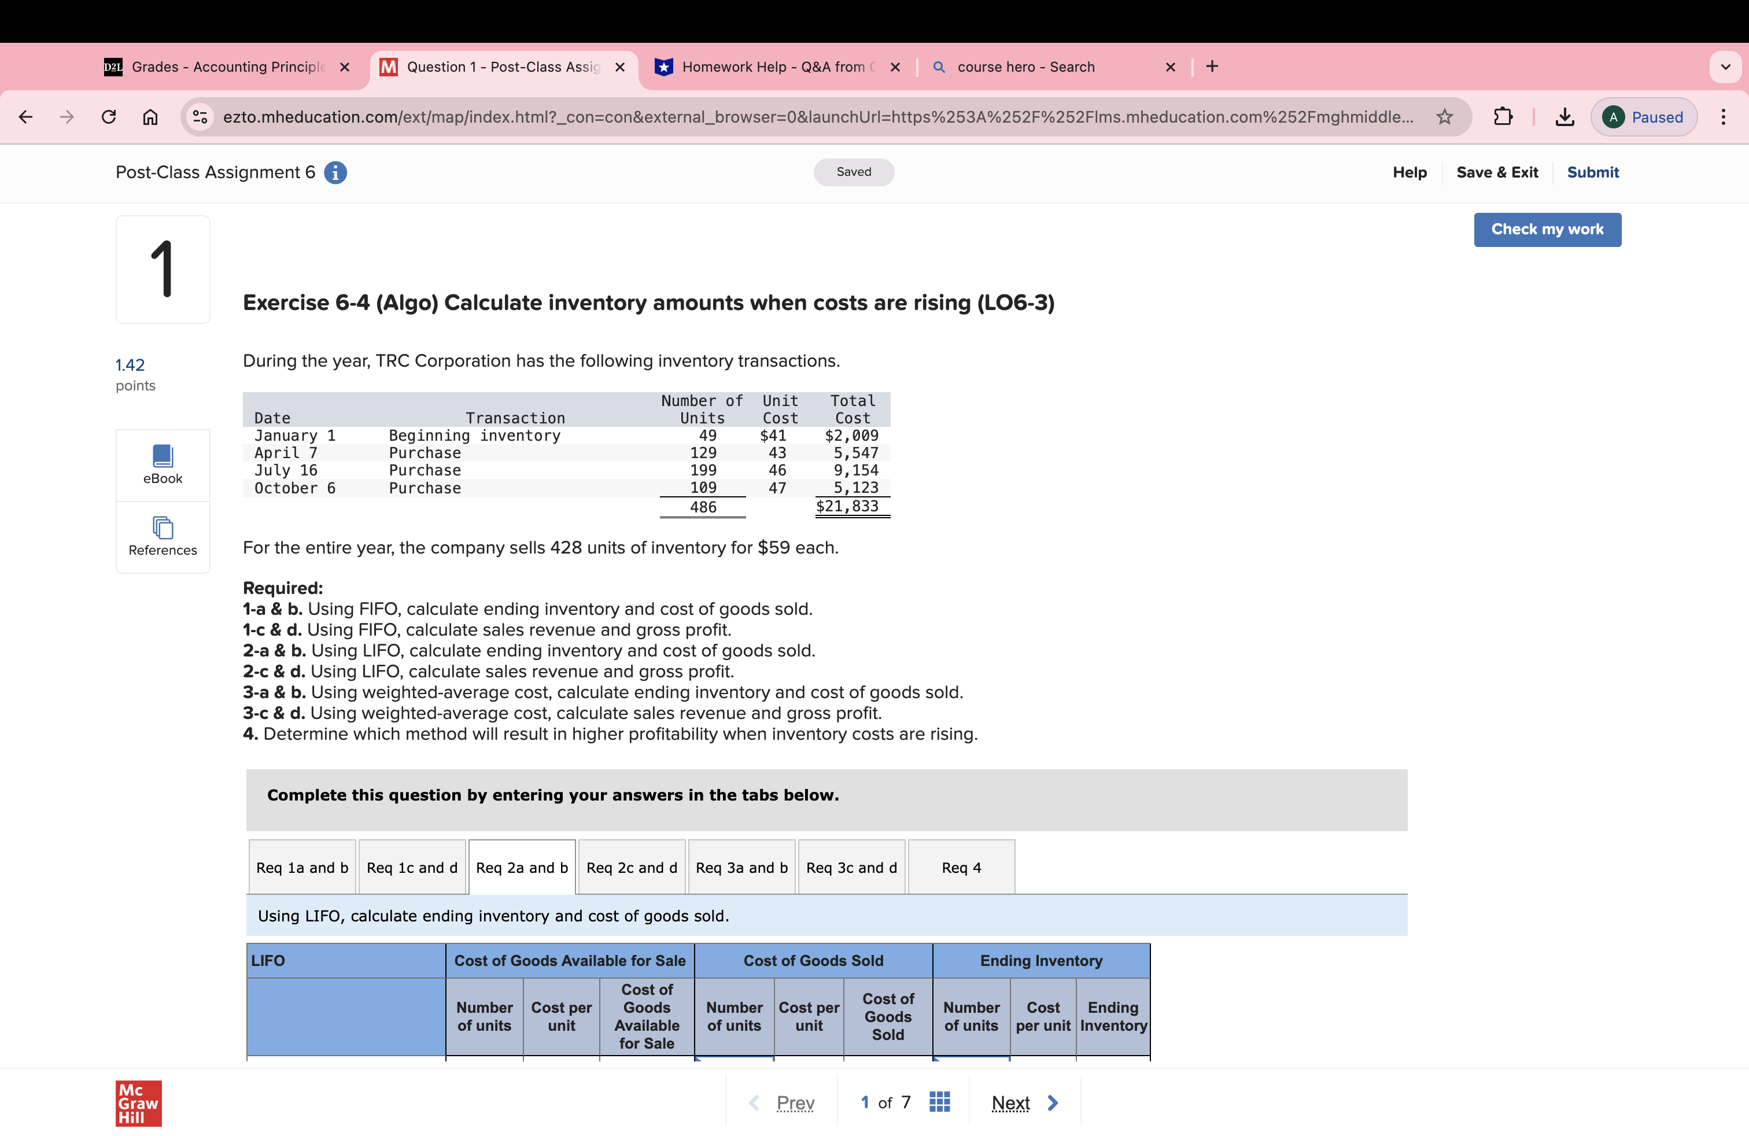Click the Check my work button

click(1548, 229)
